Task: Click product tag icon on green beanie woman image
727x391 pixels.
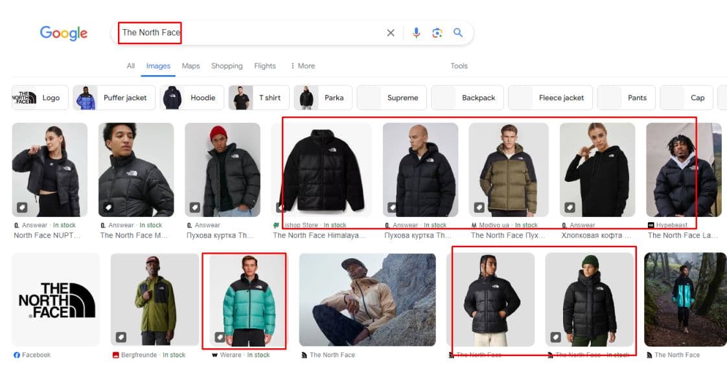Action: point(555,337)
